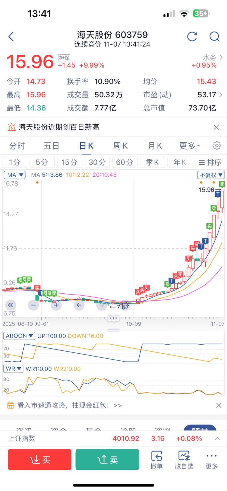
Task: Switch to the 月K tab
Action: pos(155,146)
